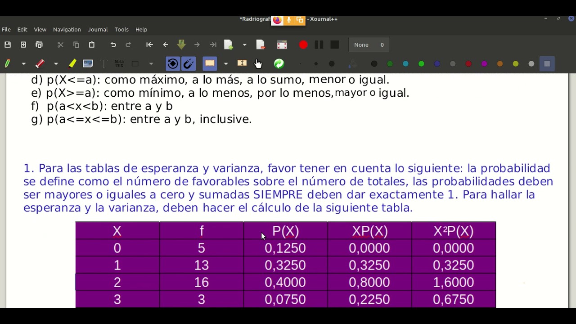Select the Hand pan tool
This screenshot has width=576, height=324.
(258, 63)
